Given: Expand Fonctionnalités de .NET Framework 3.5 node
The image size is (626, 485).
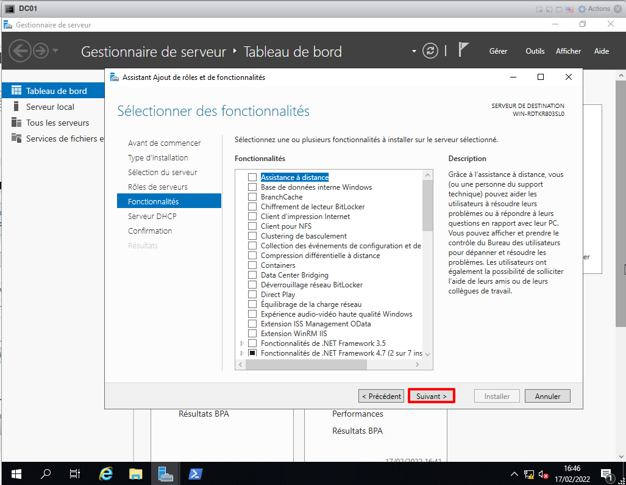Looking at the screenshot, I should (243, 343).
